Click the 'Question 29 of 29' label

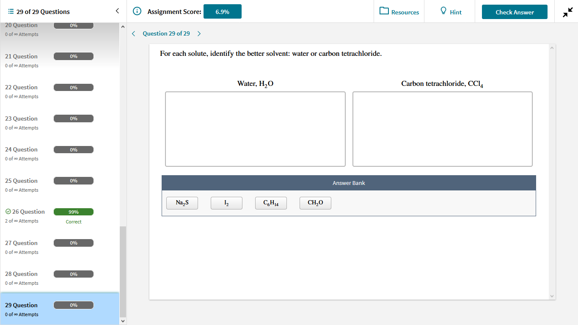(x=166, y=33)
